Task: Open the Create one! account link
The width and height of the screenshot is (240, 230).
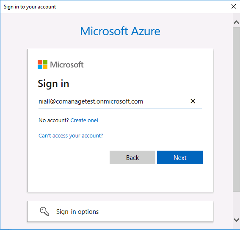Action: pyautogui.click(x=84, y=120)
